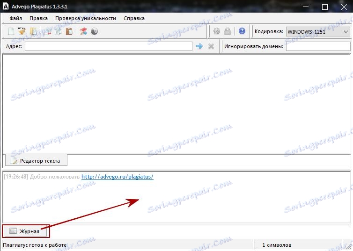Expand the Кодировка WINDOWS-1251 dropdown
This screenshot has width=353, height=251.
pyautogui.click(x=318, y=32)
